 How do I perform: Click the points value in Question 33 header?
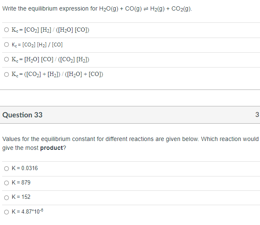257,114
